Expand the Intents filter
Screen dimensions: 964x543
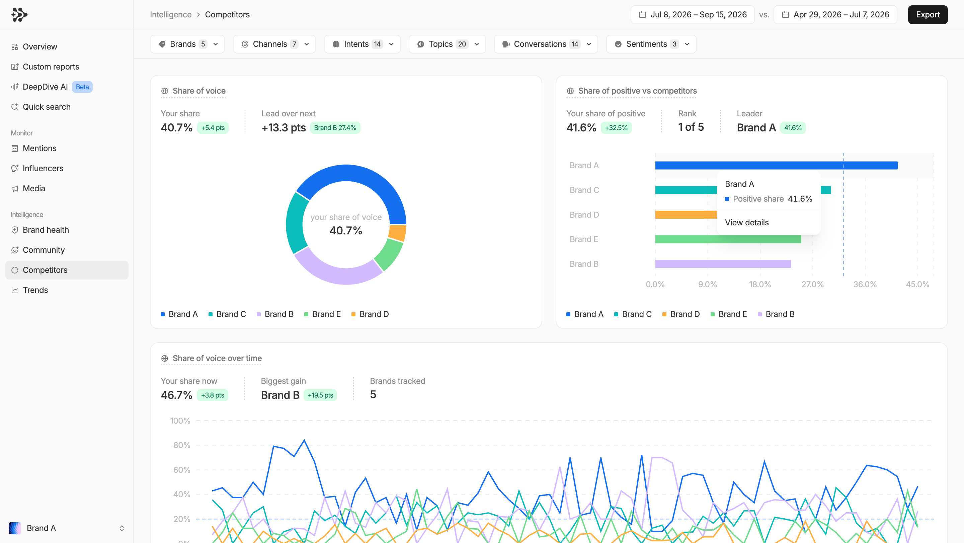(362, 44)
